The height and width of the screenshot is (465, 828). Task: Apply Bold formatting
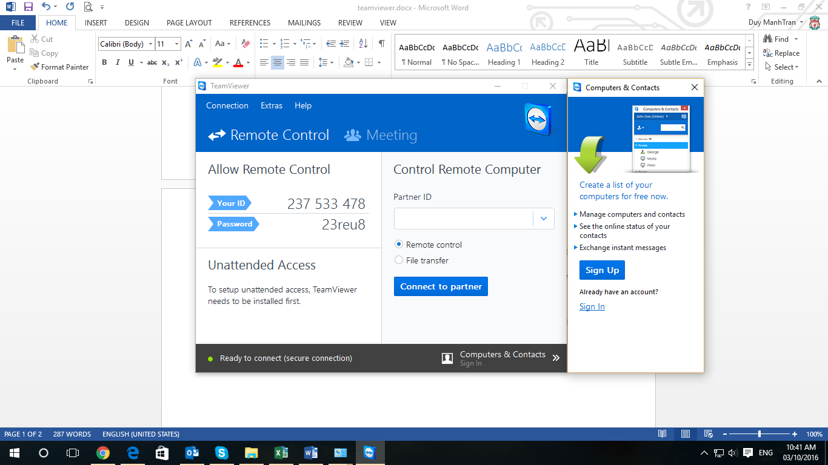(104, 62)
